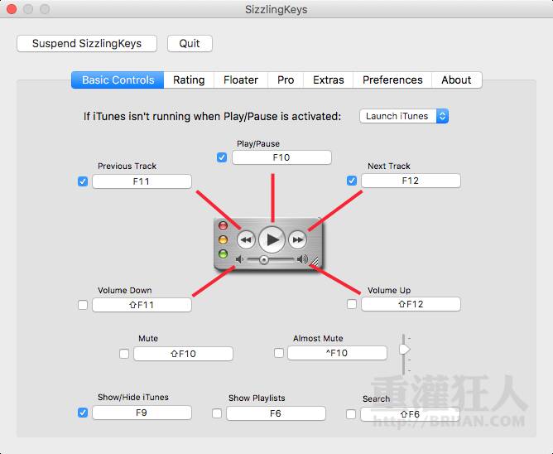The width and height of the screenshot is (553, 454).
Task: Switch to the Rating tab
Action: pyautogui.click(x=189, y=80)
